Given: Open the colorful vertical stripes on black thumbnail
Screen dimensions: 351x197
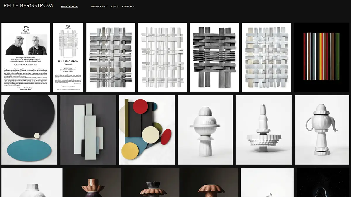Looking at the screenshot, I should point(322,57).
